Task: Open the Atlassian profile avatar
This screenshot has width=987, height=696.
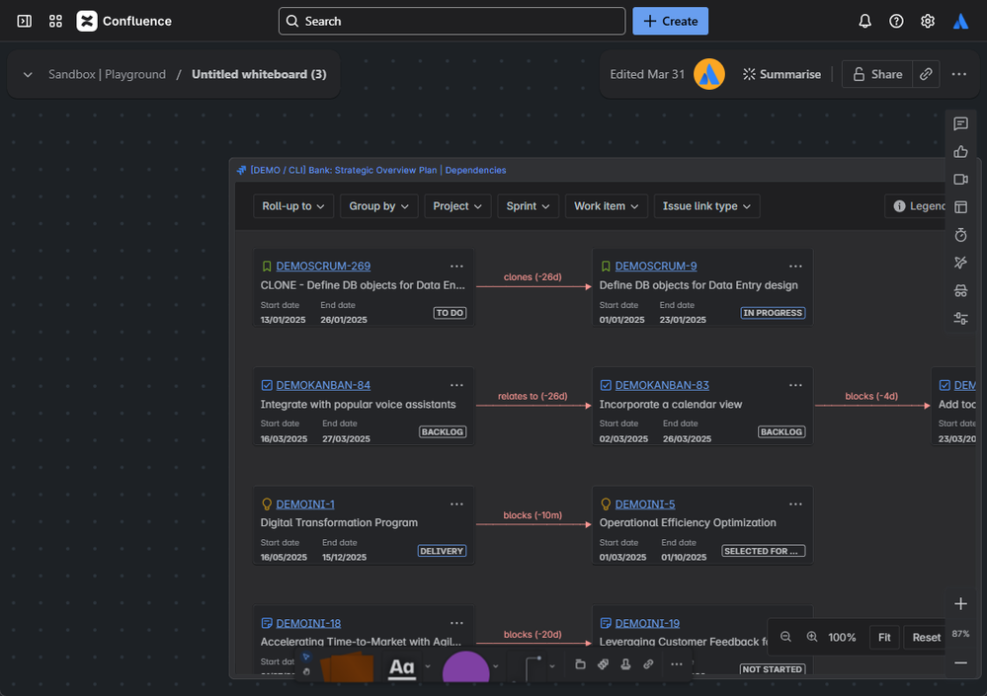Action: pos(960,22)
